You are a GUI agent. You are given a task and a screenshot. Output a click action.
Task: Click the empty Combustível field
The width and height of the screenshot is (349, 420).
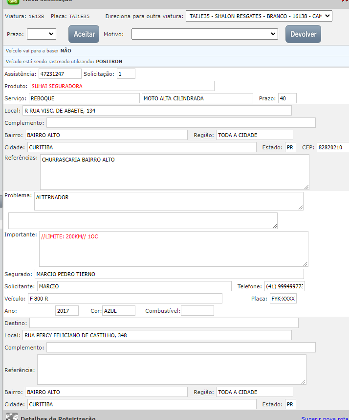click(x=197, y=311)
